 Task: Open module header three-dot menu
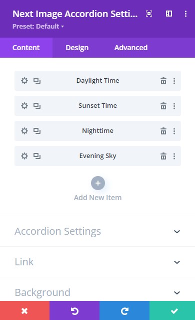[x=185, y=14]
